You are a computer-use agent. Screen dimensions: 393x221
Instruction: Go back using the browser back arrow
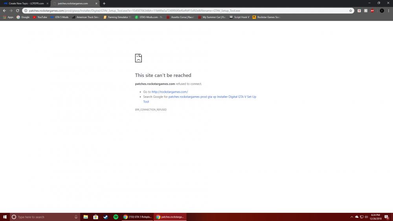coord(4,11)
